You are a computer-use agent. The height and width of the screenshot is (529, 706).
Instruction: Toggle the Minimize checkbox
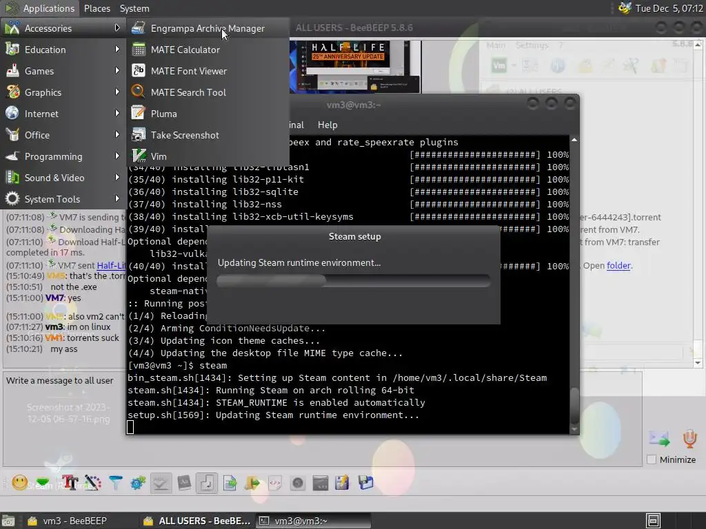pyautogui.click(x=652, y=459)
